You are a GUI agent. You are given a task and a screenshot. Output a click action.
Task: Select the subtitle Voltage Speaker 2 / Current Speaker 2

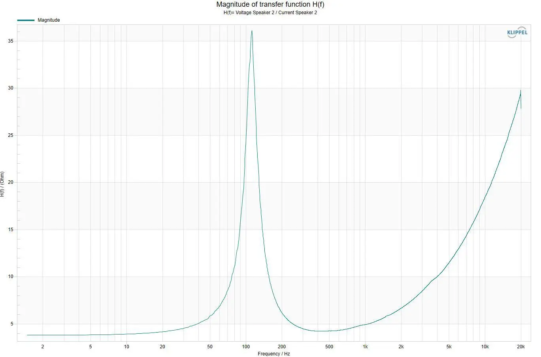276,13
